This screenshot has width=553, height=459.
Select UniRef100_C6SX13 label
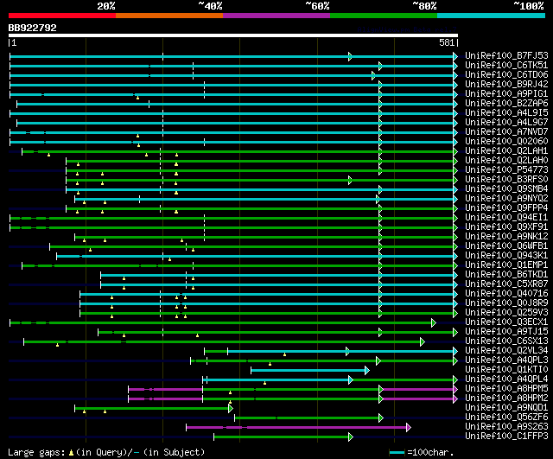506,341
